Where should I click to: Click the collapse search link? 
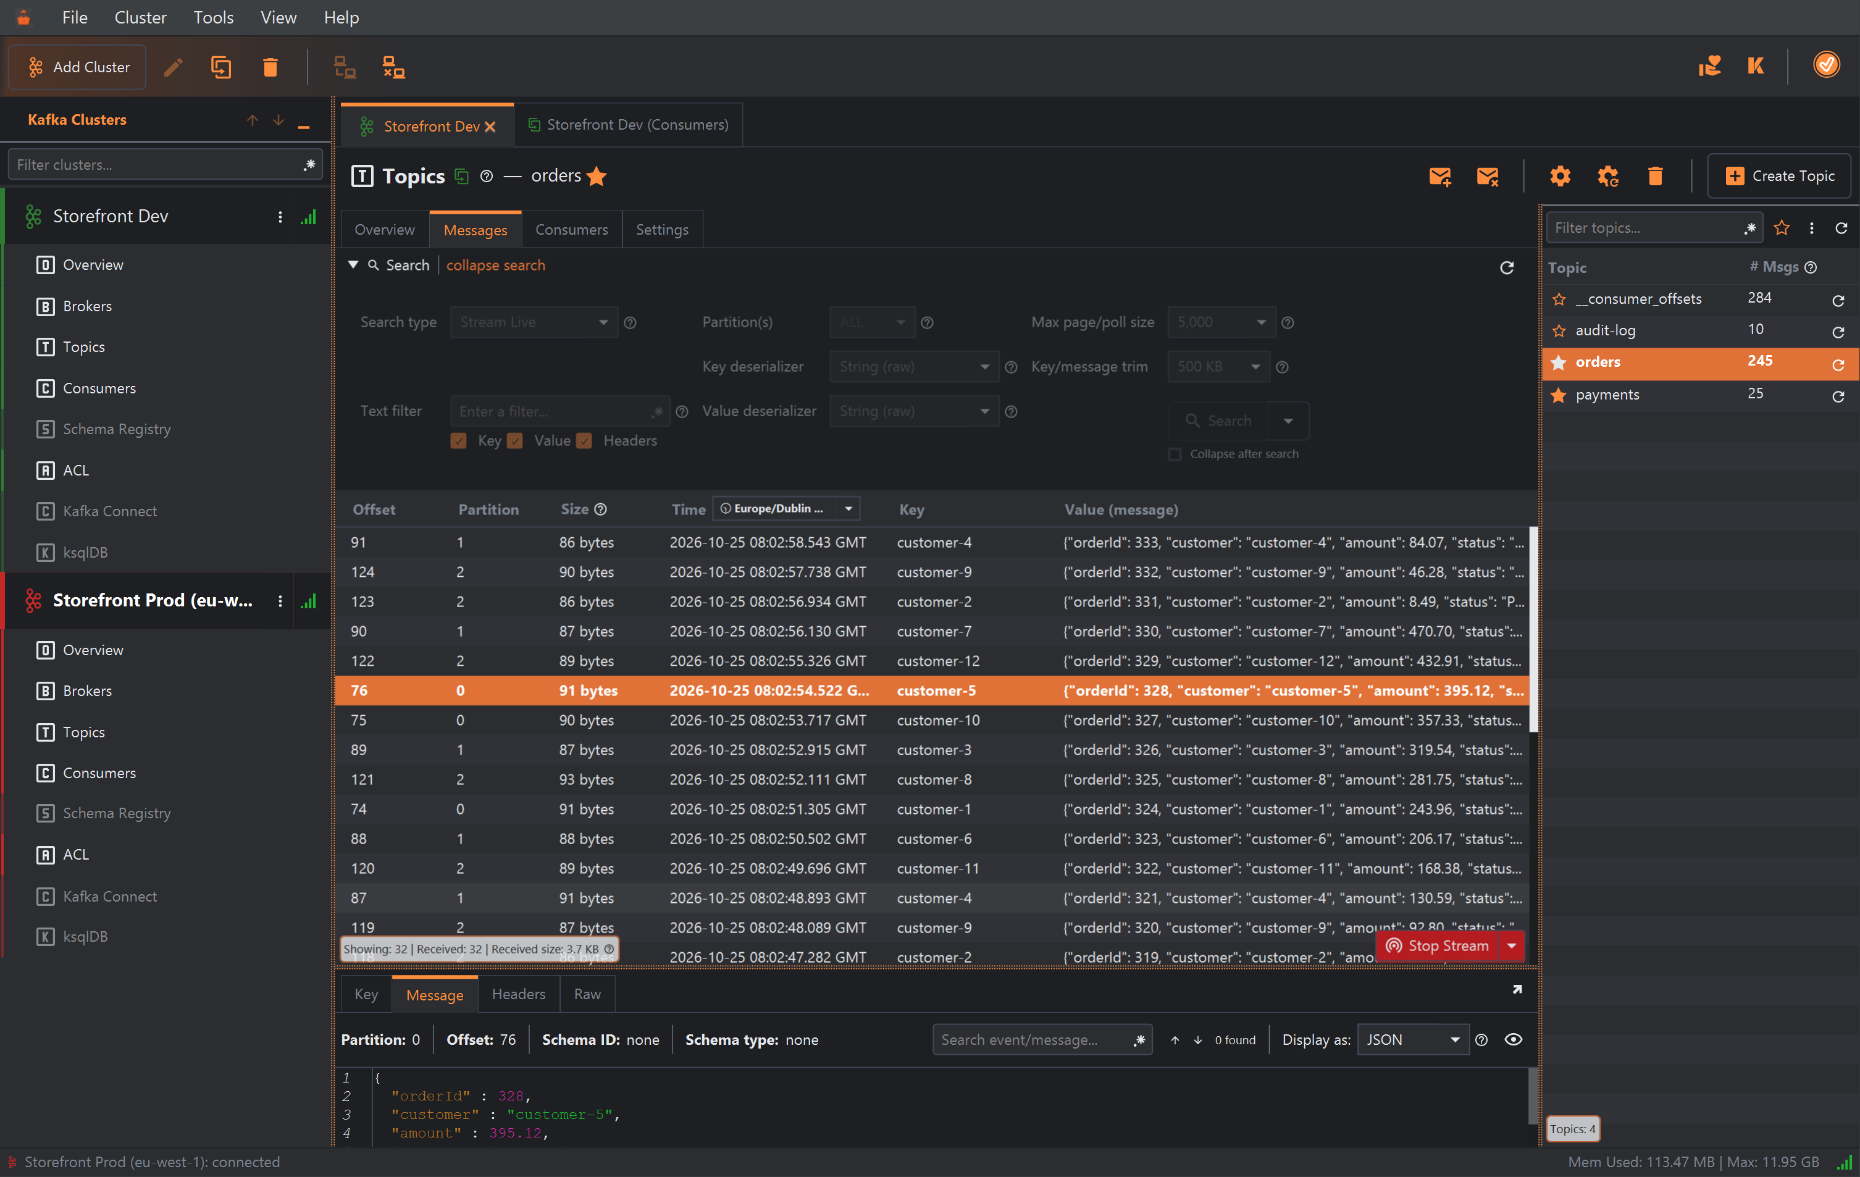coord(495,265)
